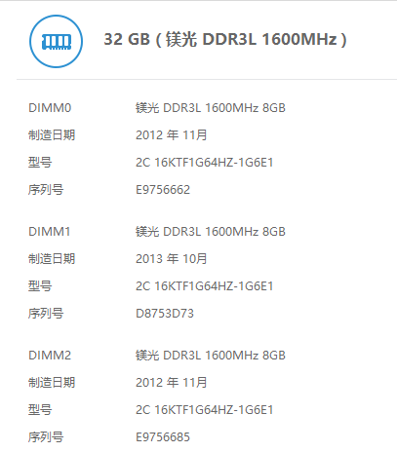
Task: Click serial number E9756662
Action: pyautogui.click(x=163, y=190)
